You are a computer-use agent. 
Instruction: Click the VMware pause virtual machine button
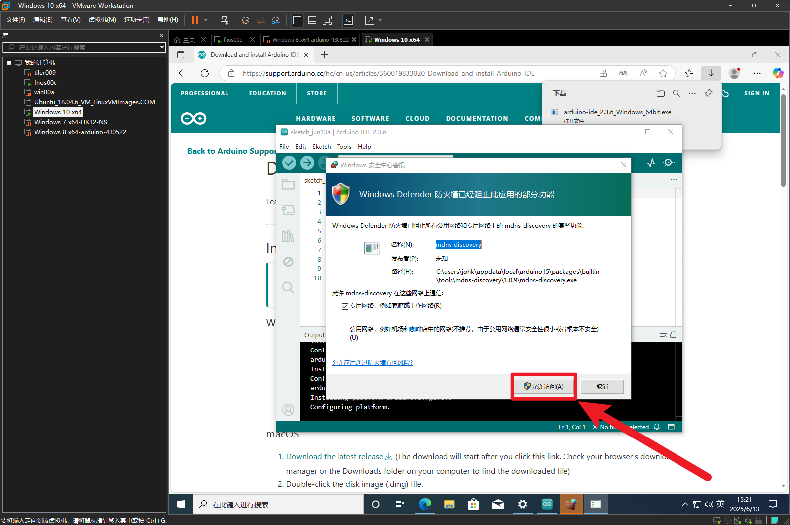tap(195, 20)
